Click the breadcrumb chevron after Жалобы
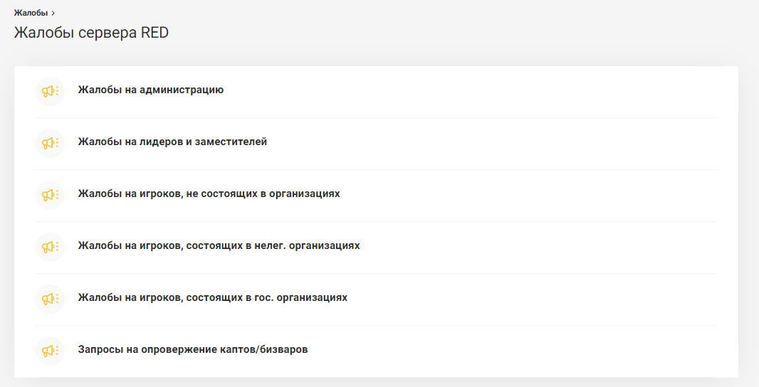The width and height of the screenshot is (759, 387). pyautogui.click(x=53, y=13)
